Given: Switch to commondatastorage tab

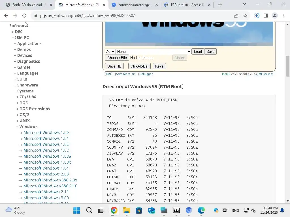Looking at the screenshot, I should (135, 5).
